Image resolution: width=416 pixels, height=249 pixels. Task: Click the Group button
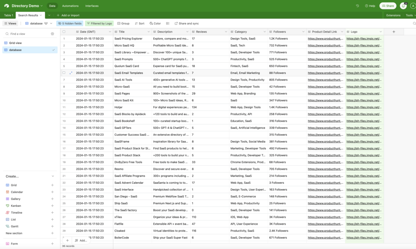[x=123, y=24]
